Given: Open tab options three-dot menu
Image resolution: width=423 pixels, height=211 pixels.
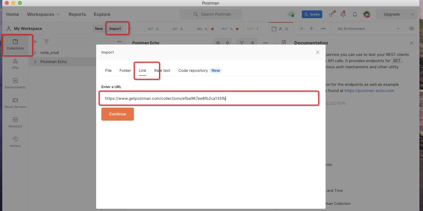Looking at the screenshot, I should pos(323,29).
